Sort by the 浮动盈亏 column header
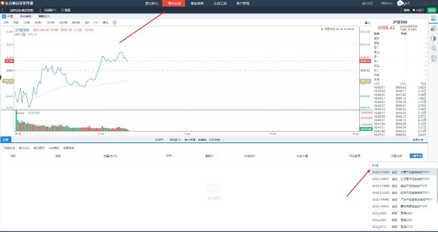438x232 pixels. [x=354, y=156]
